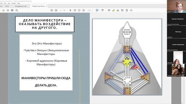This screenshot has width=186, height=104.
Task: Open the Window menu
Action: coord(14,3)
